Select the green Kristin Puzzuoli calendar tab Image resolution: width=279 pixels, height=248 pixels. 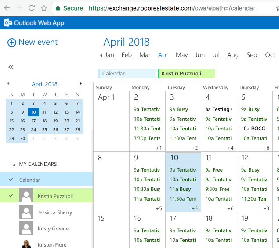(x=186, y=73)
